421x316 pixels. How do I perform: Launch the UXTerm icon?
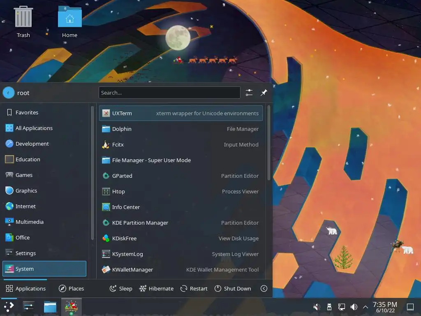pyautogui.click(x=106, y=114)
